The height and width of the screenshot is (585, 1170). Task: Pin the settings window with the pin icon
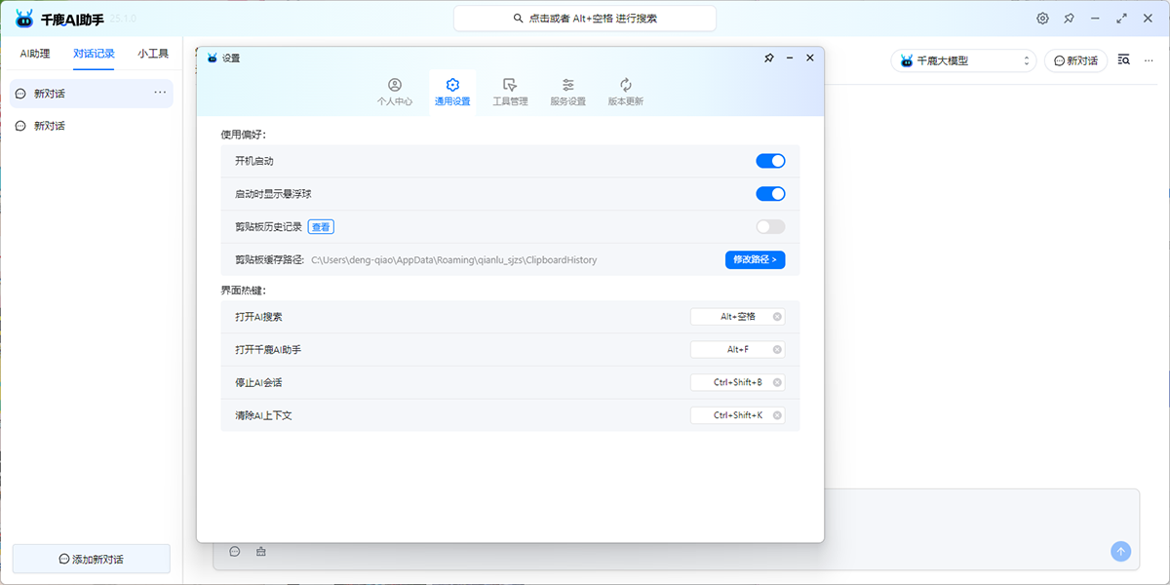pos(767,58)
